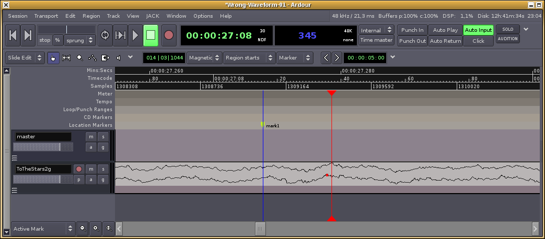Open the Slide Edit mode dropdown
The height and width of the screenshot is (239, 545).
pos(25,57)
